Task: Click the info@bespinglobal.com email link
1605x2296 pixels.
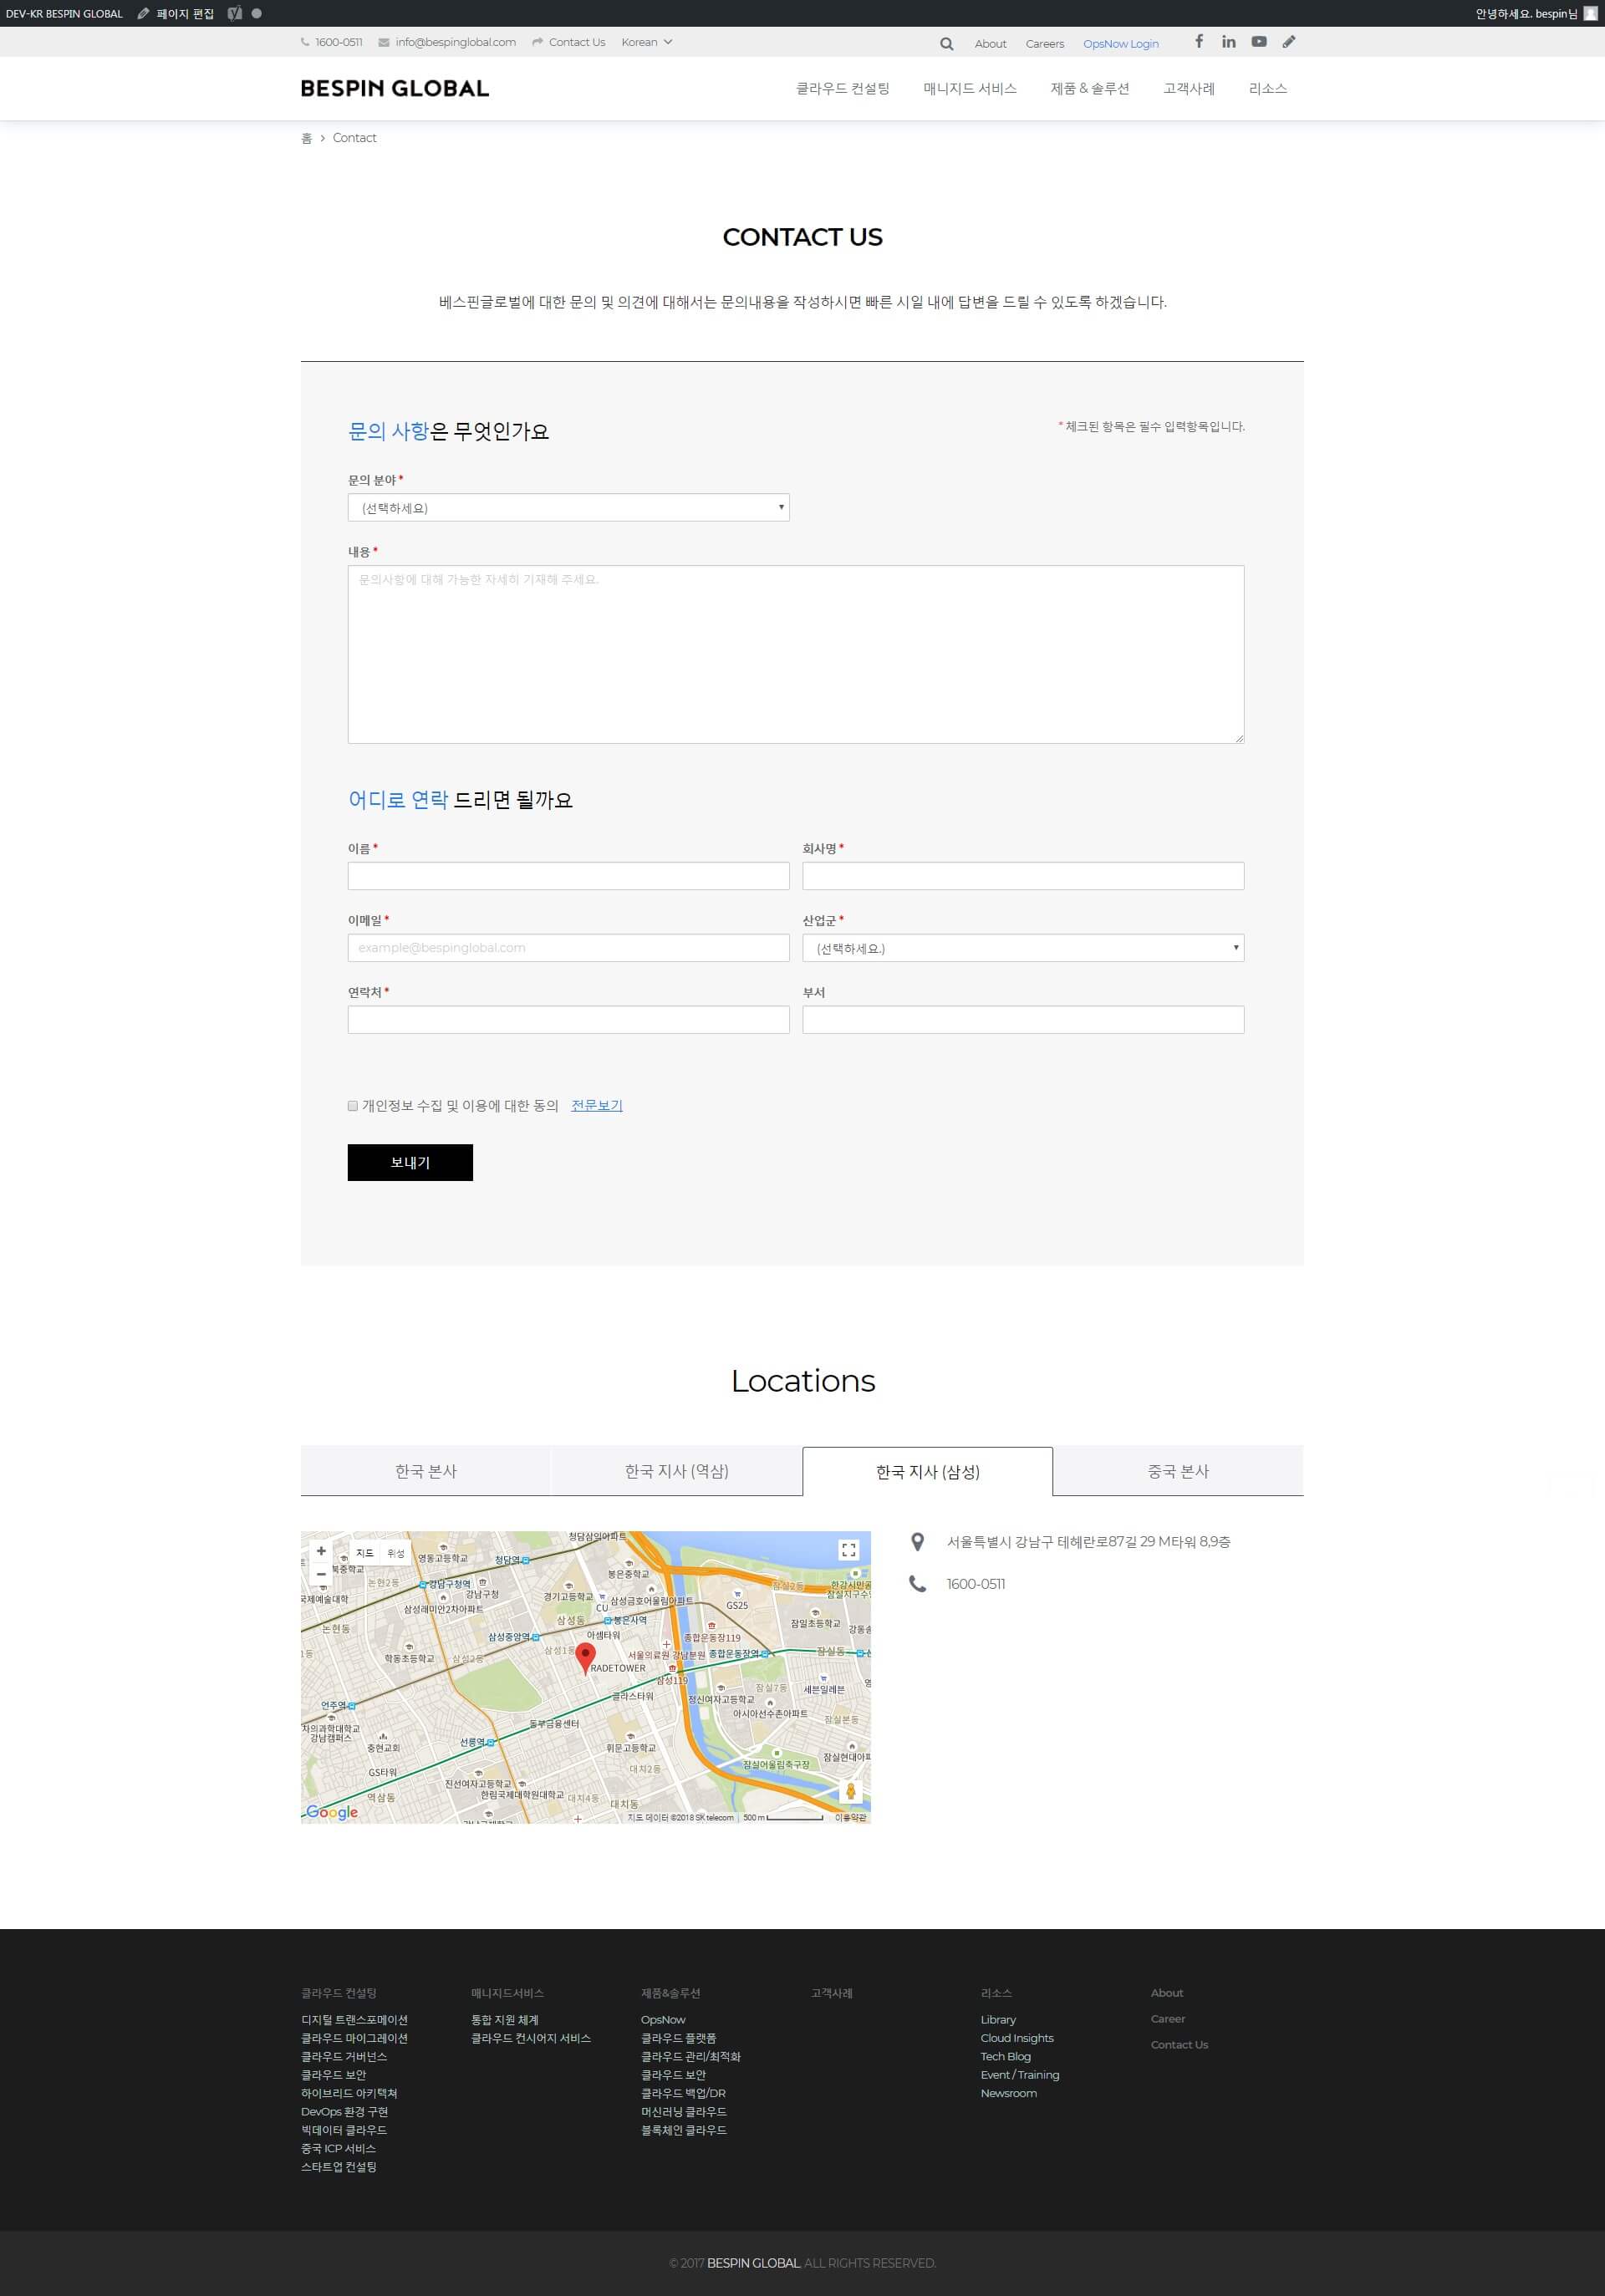Action: [x=455, y=42]
